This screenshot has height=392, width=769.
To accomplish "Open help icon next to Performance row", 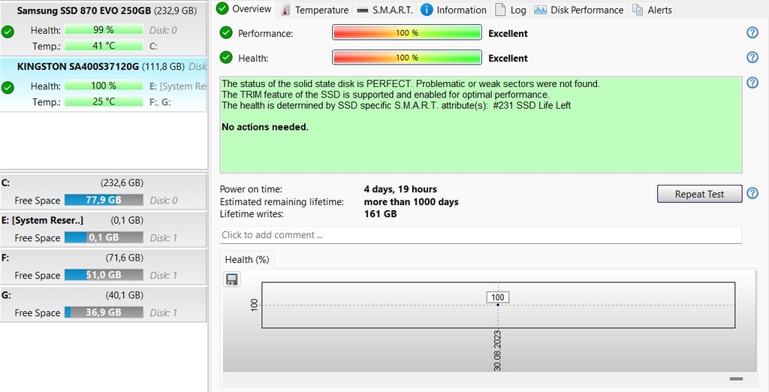I will coord(752,32).
